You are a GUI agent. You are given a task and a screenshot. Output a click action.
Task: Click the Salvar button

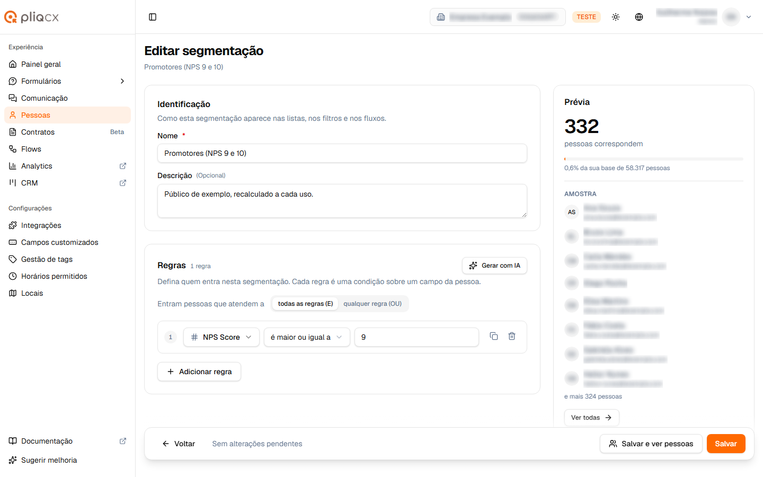[x=726, y=444]
